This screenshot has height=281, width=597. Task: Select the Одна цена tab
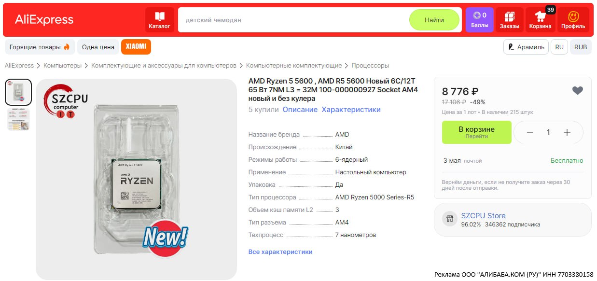point(98,47)
